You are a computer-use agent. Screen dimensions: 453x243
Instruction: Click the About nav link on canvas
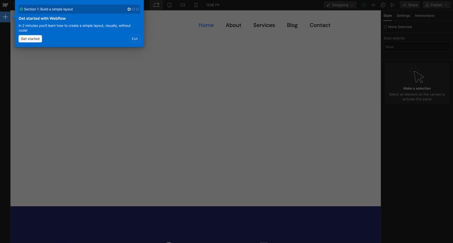[x=234, y=25]
